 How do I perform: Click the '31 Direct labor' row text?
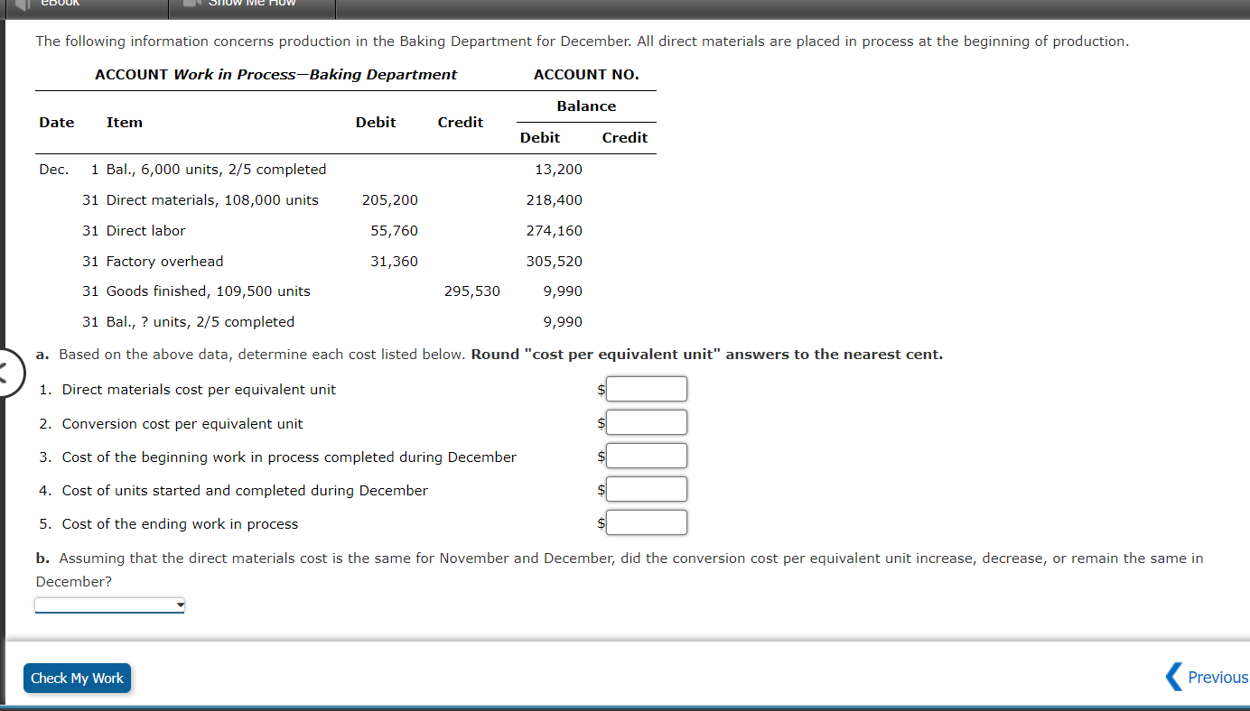[134, 231]
